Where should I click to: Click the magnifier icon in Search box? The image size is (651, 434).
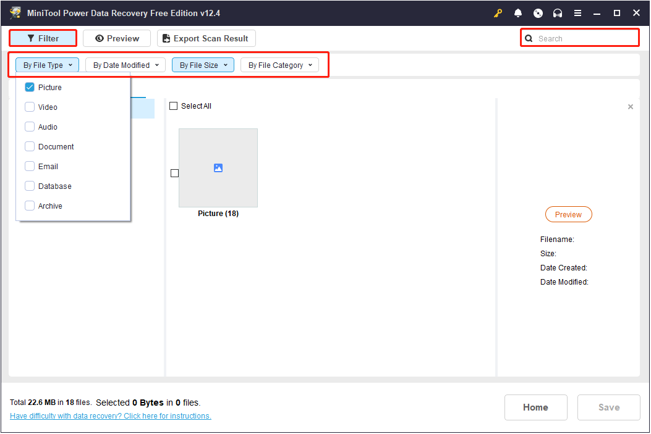click(529, 38)
